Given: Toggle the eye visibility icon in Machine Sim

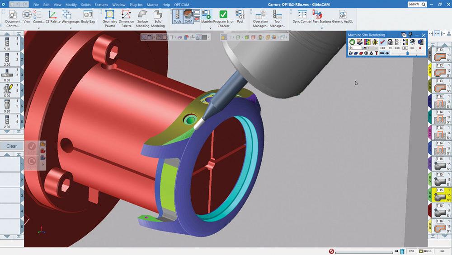Looking at the screenshot, I should tap(413, 42).
